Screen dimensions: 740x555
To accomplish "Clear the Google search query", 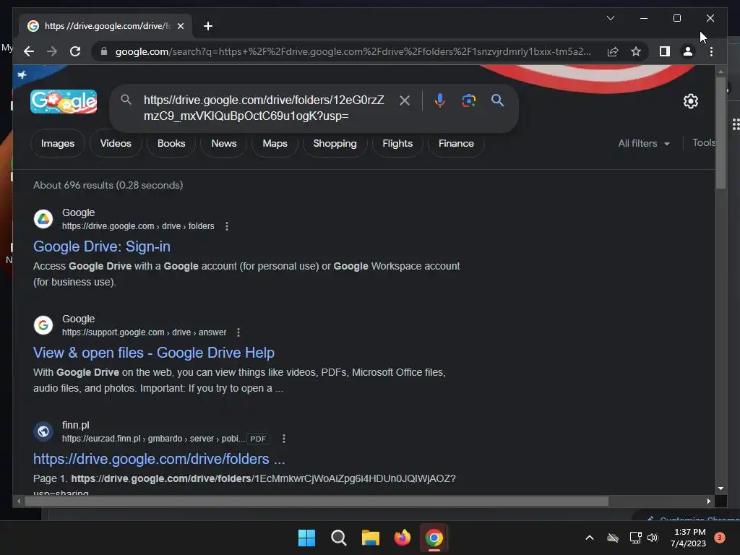I will 405,100.
